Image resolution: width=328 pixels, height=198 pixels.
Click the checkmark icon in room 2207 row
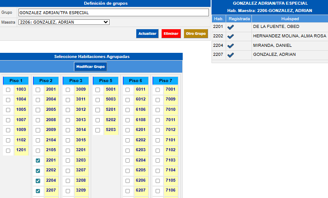[231, 55]
